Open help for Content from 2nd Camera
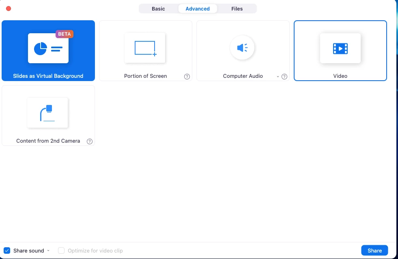Screen dimensions: 398x259 tap(90, 141)
